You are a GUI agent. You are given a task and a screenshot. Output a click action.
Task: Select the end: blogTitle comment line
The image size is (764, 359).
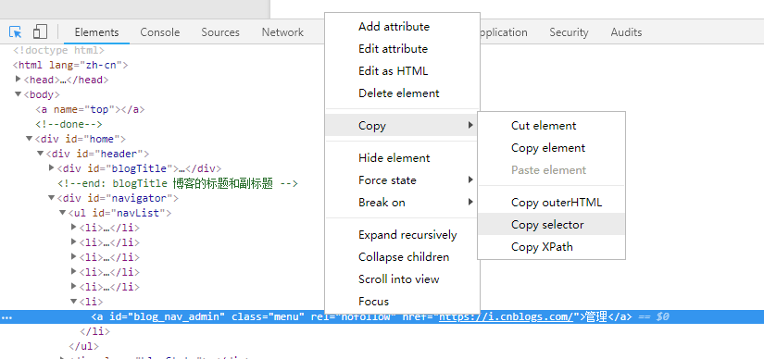(178, 183)
